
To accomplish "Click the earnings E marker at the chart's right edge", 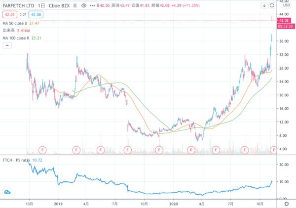I will pyautogui.click(x=273, y=150).
